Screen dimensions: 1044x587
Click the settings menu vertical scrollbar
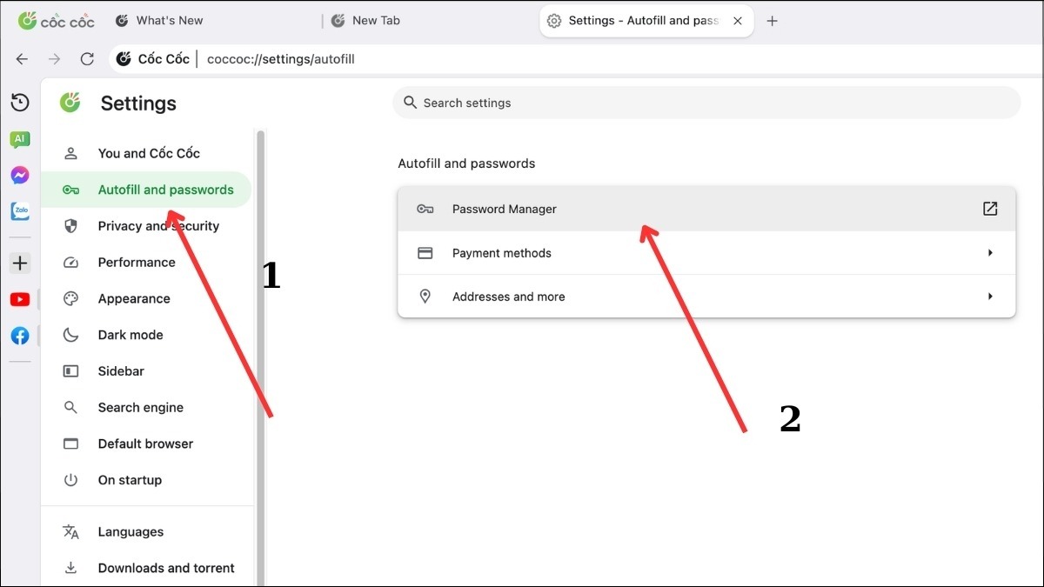[x=259, y=357]
